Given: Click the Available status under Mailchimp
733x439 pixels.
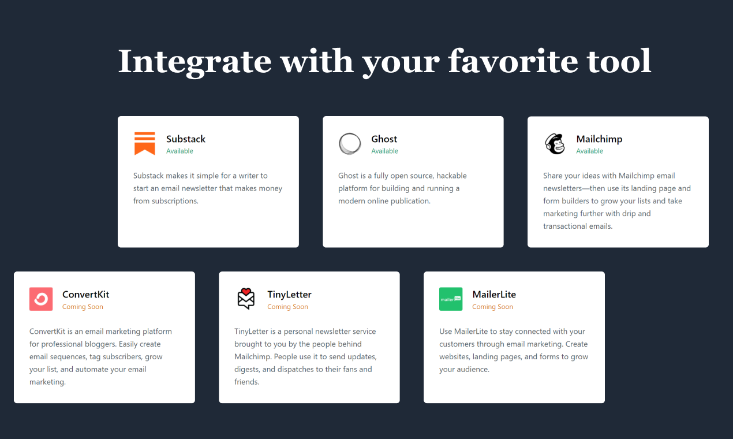Looking at the screenshot, I should (589, 151).
